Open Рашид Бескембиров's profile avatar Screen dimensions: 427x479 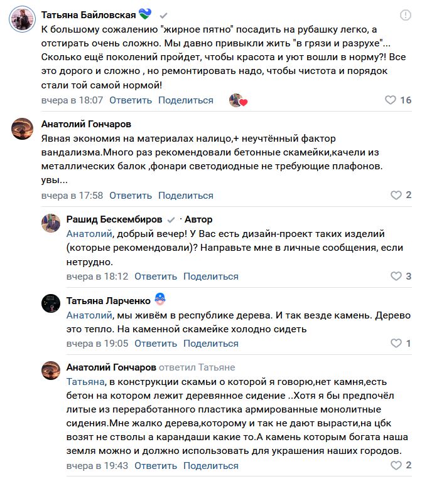tap(51, 223)
